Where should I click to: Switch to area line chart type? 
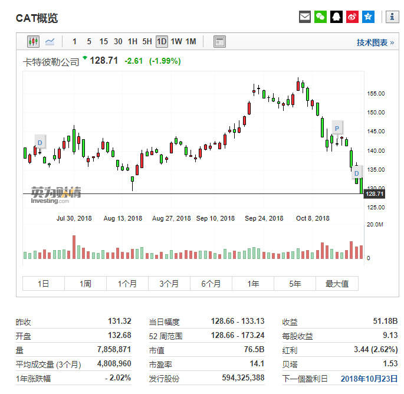(x=50, y=41)
